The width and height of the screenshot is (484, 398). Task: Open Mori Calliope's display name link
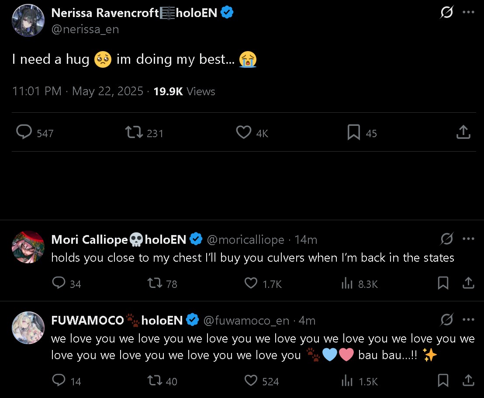pyautogui.click(x=89, y=239)
